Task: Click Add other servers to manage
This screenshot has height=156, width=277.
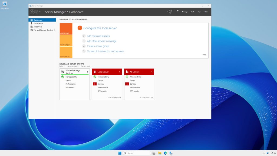Action: (x=102, y=41)
